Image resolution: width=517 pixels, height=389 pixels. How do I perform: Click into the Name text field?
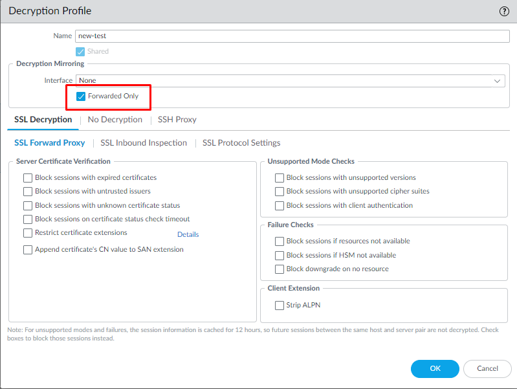pyautogui.click(x=292, y=36)
